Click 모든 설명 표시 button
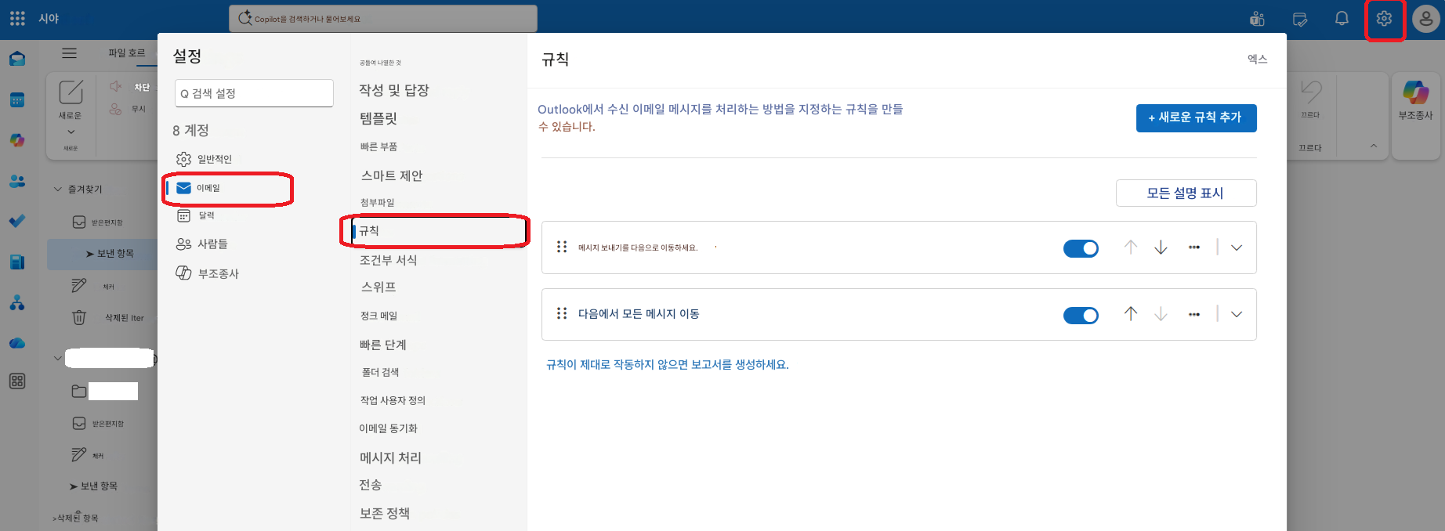The height and width of the screenshot is (531, 1445). [x=1186, y=193]
